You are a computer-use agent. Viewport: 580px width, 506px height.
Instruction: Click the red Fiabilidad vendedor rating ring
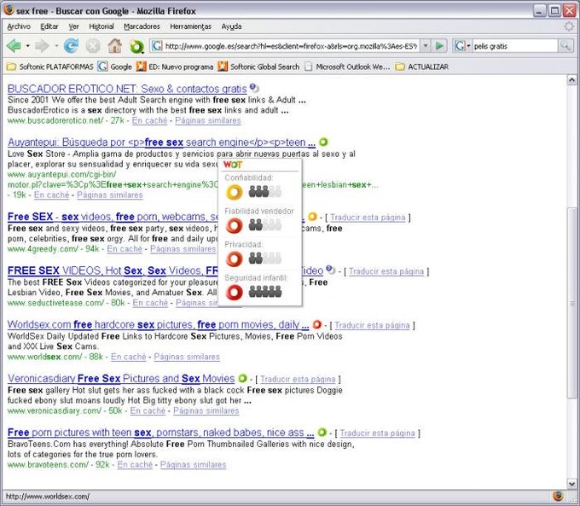point(235,225)
